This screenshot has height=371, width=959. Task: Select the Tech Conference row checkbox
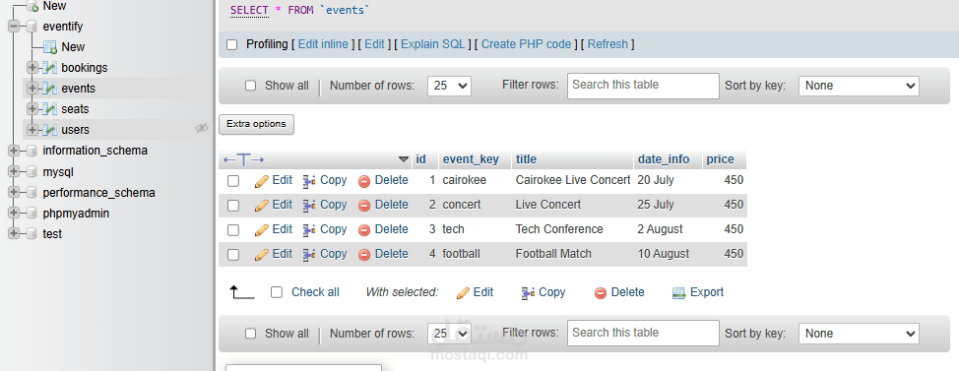[x=233, y=230]
